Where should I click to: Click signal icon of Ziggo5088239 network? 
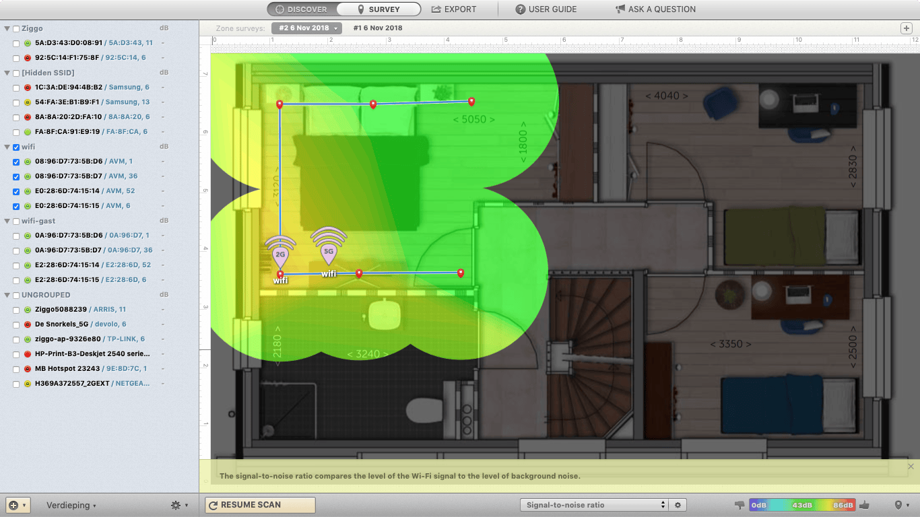pyautogui.click(x=28, y=310)
